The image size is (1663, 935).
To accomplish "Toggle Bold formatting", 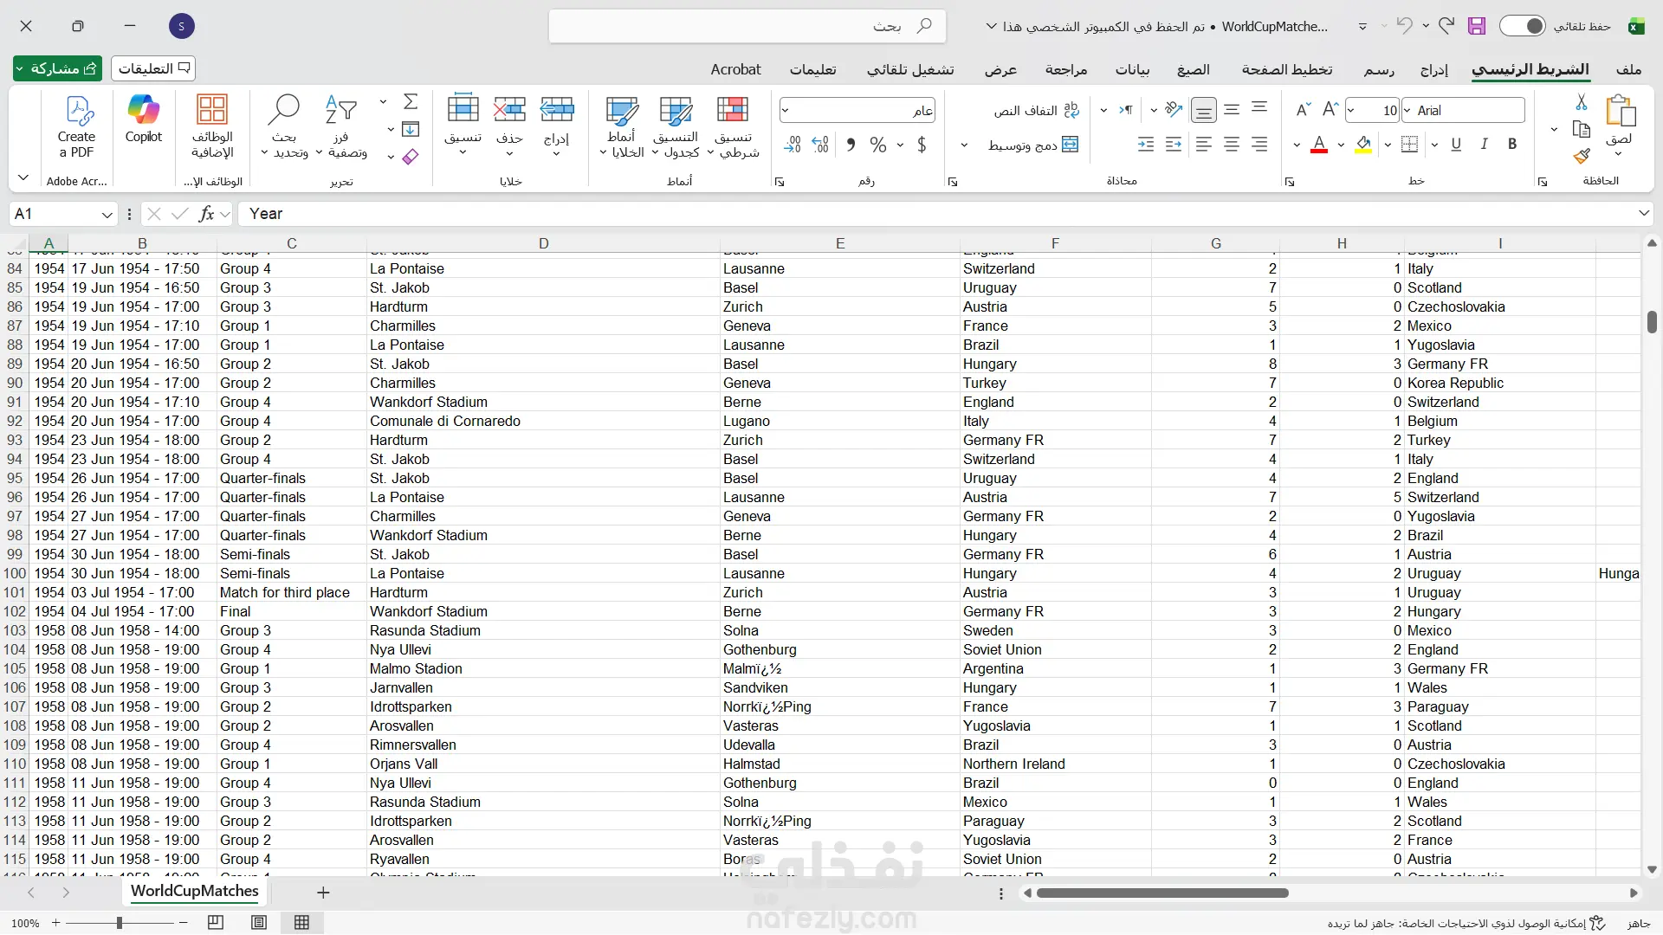I will tap(1512, 145).
